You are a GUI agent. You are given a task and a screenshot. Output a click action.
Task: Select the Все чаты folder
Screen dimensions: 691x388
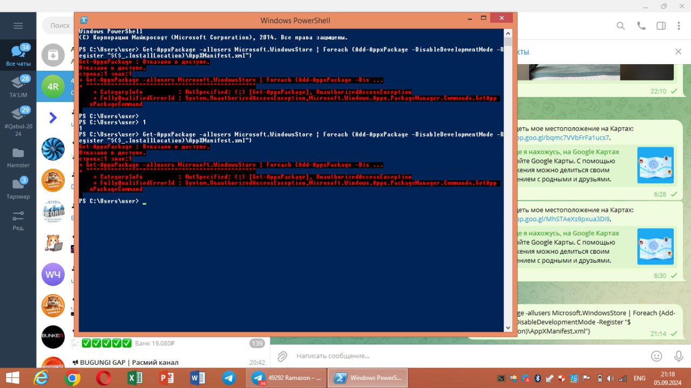pos(18,56)
